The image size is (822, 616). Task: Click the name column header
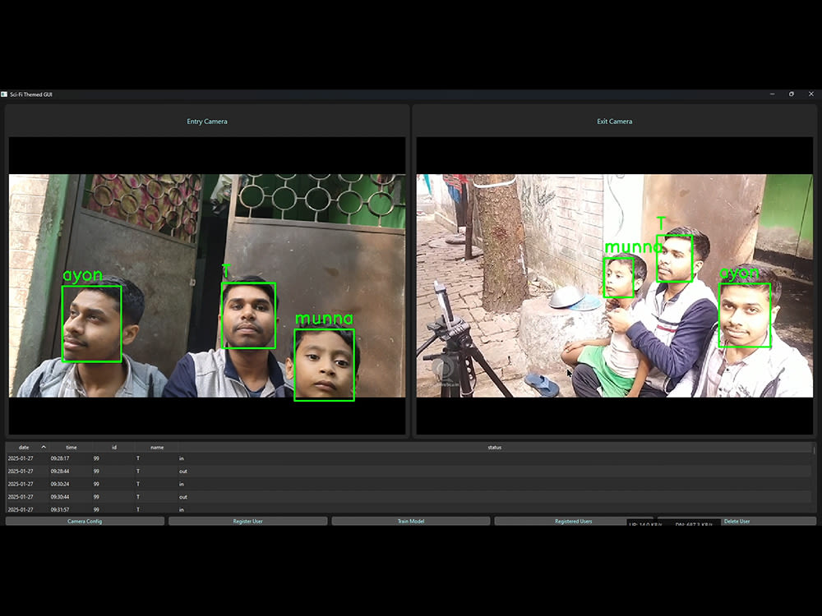(x=157, y=448)
